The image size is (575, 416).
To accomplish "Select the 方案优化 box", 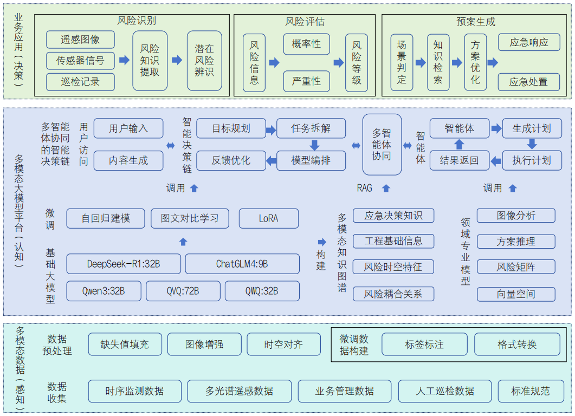I will pyautogui.click(x=475, y=62).
